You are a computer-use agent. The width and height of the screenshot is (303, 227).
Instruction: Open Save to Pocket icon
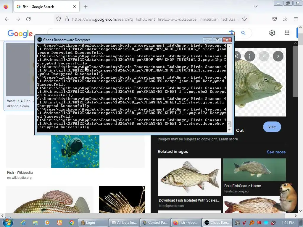click(x=274, y=19)
